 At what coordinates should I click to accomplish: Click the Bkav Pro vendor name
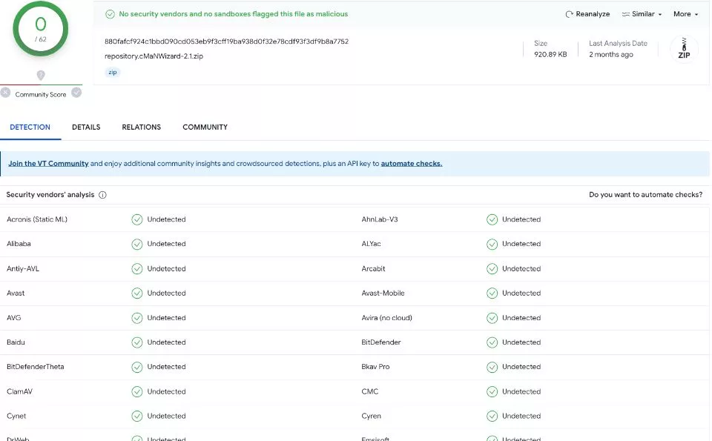[375, 367]
